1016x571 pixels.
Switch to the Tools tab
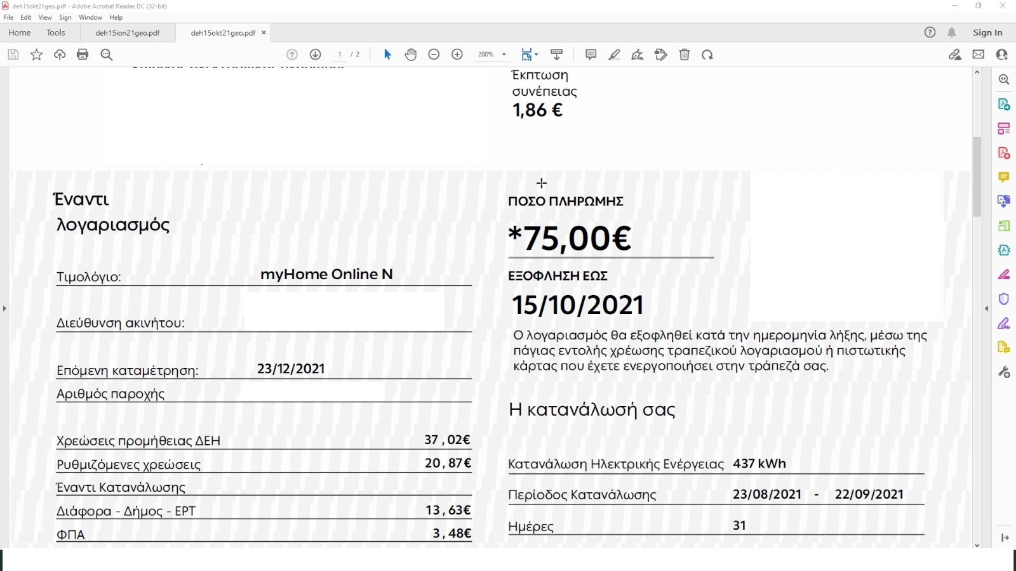coord(56,32)
